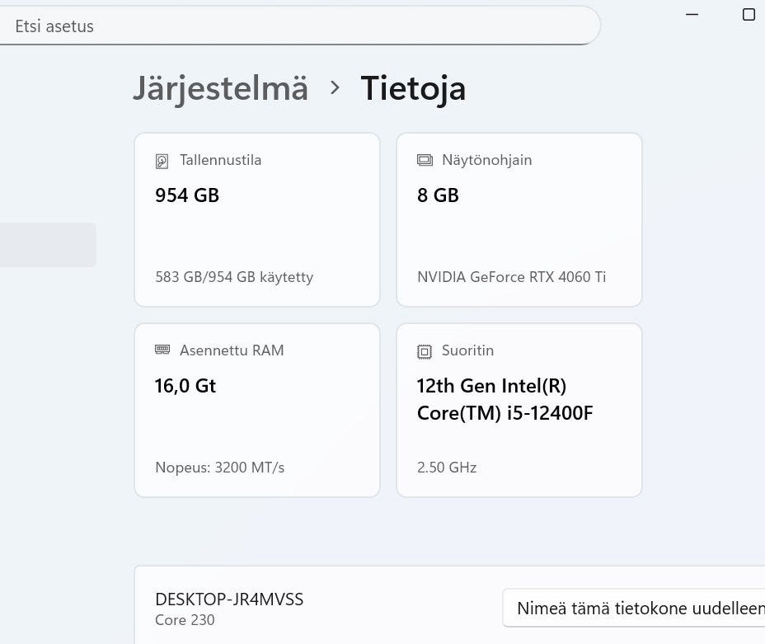Click the 12th Gen Intel Core i5-12400F name
765x644 pixels.
(505, 399)
